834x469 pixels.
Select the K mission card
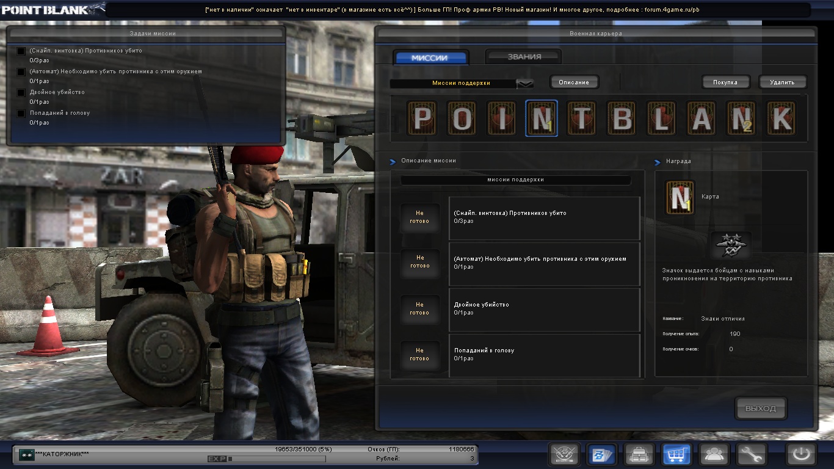click(781, 118)
